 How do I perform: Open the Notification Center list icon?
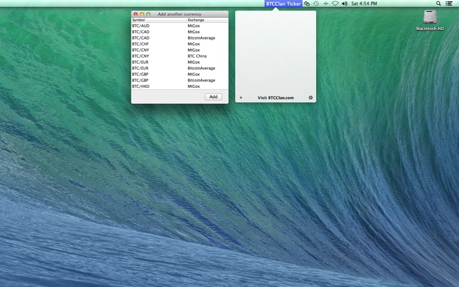click(x=449, y=3)
